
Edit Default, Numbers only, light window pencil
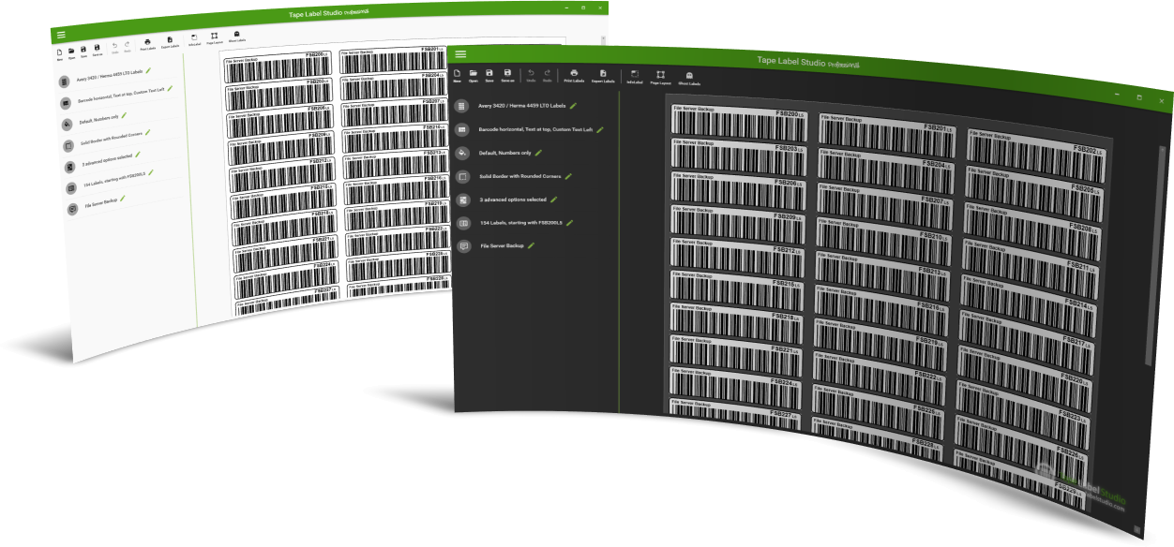(124, 115)
